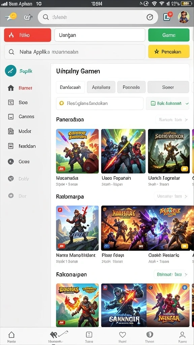This screenshot has height=345, width=194.
Task: Select the Bantocaah tab
Action: [x=70, y=87]
